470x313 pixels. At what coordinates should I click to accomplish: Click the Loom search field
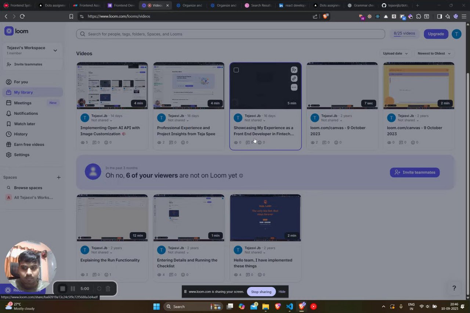tap(231, 34)
